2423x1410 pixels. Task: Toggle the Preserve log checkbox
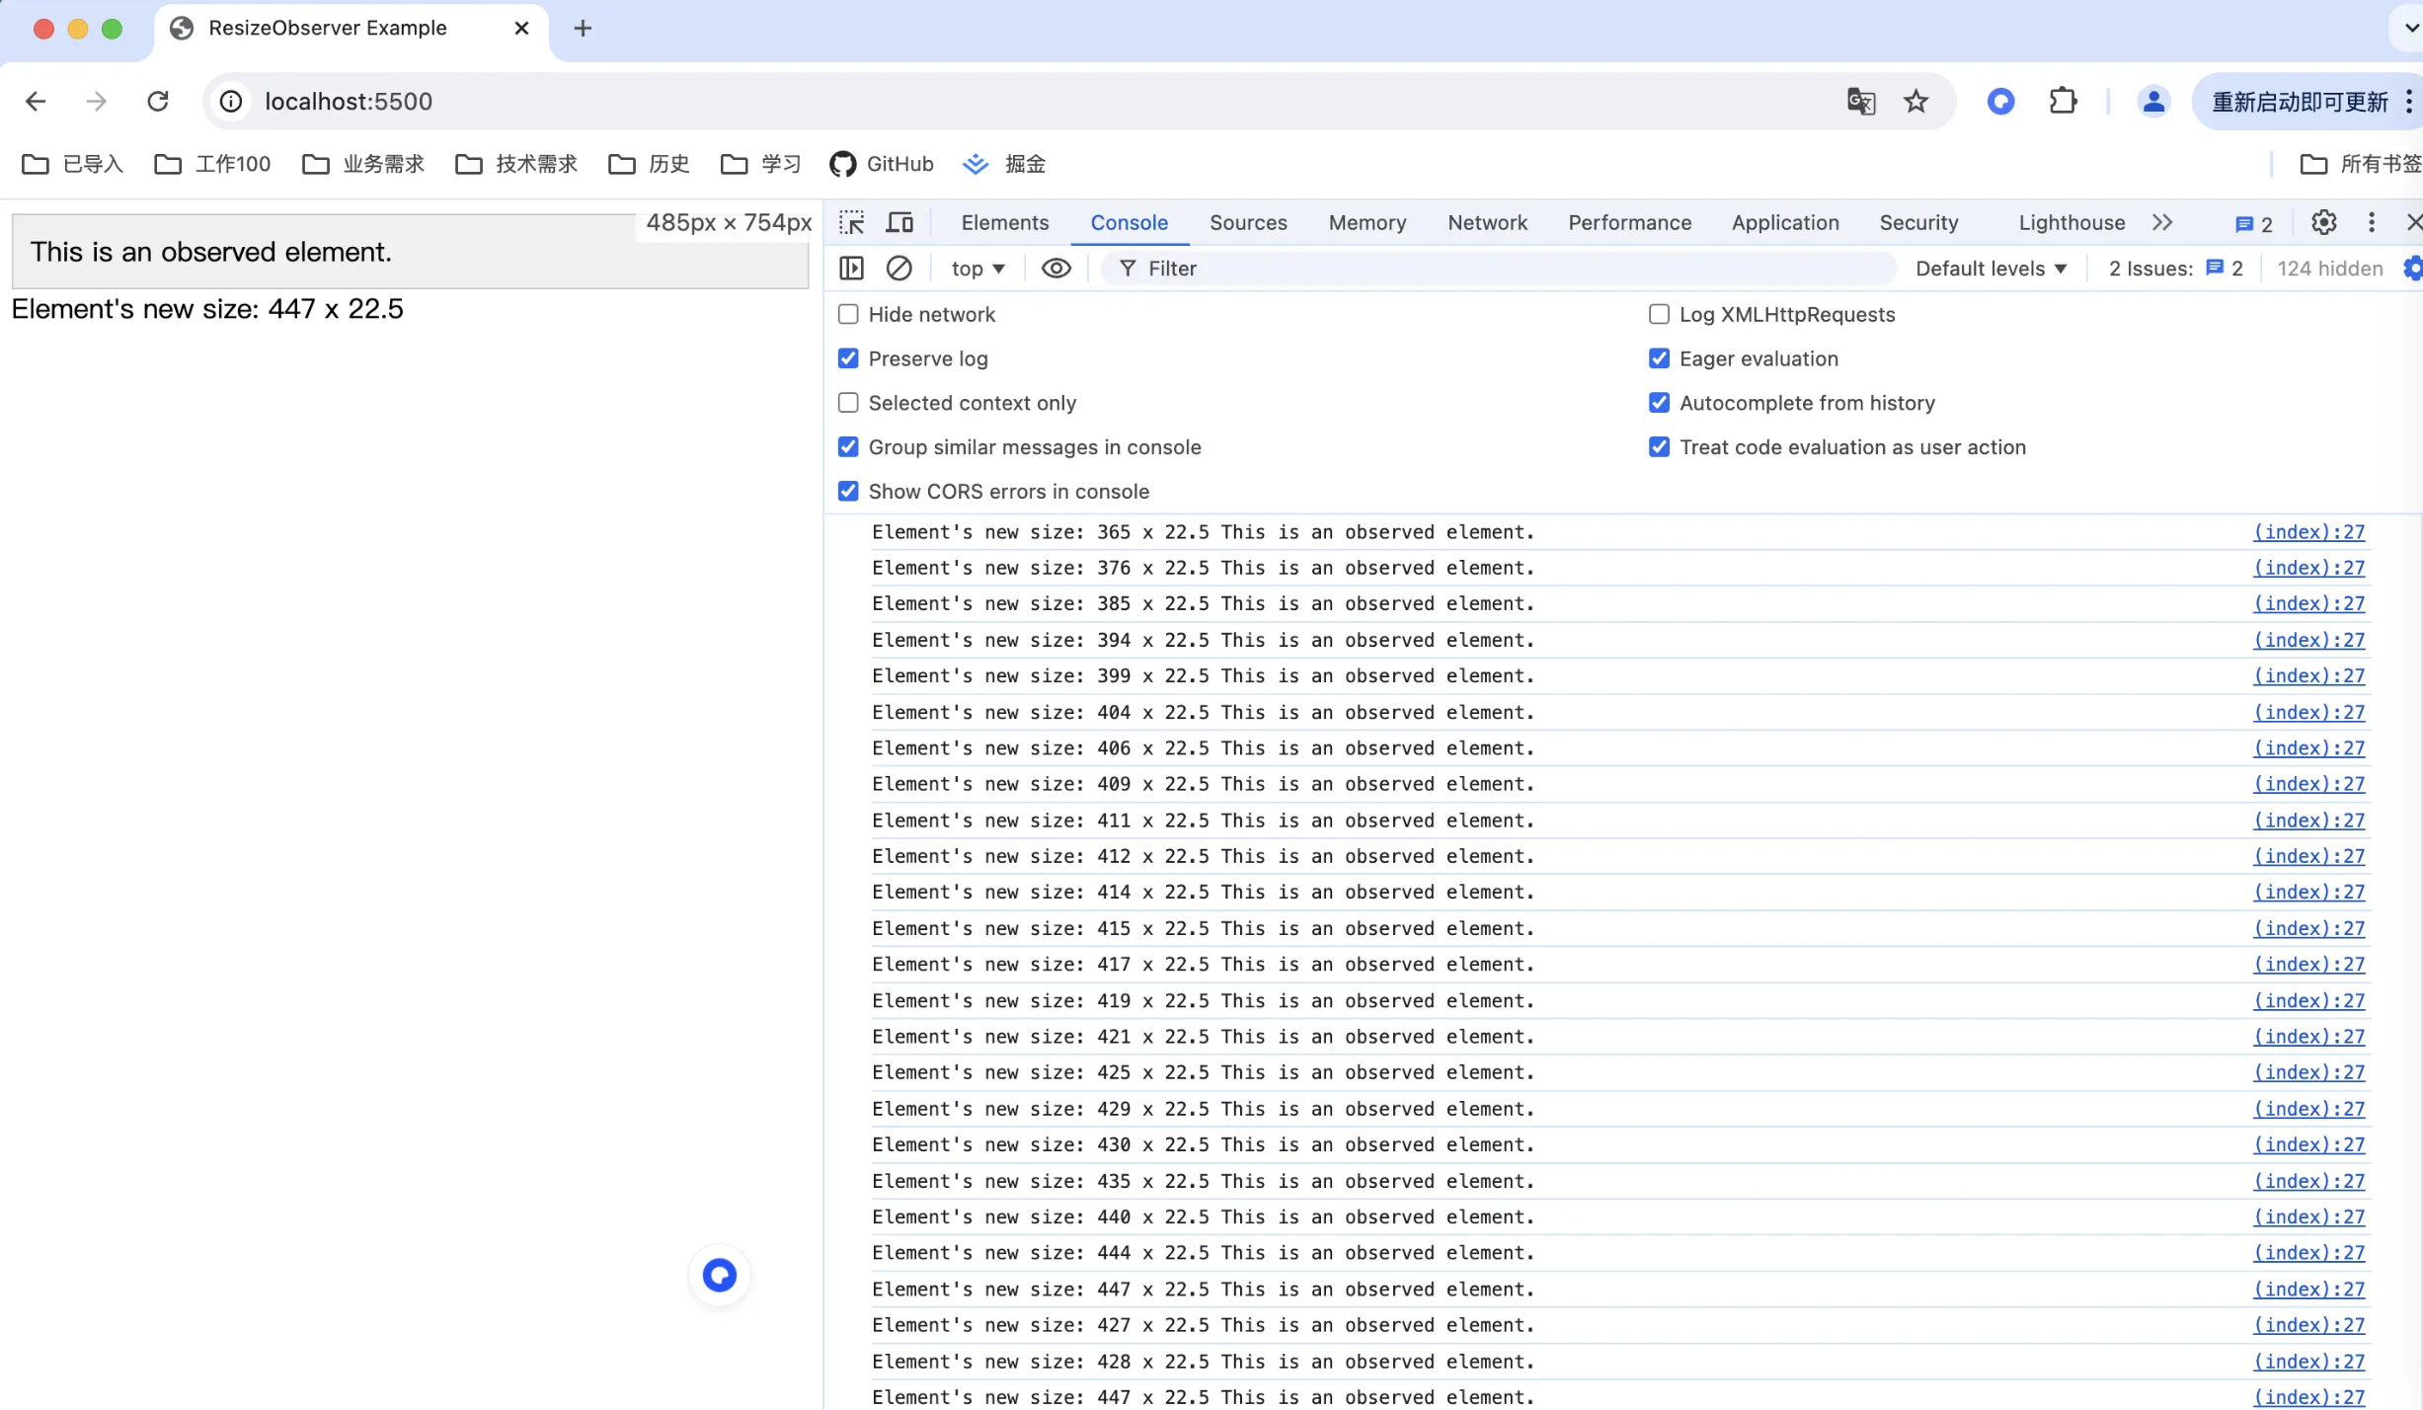pyautogui.click(x=847, y=357)
